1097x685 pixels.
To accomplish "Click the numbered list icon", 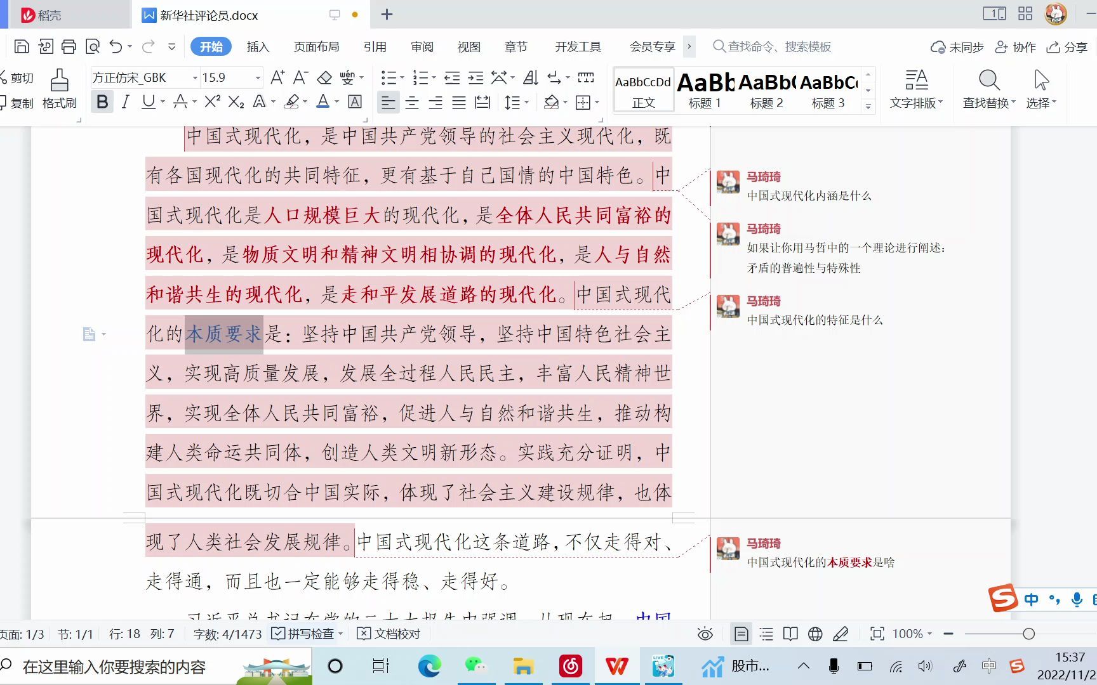I will [419, 77].
